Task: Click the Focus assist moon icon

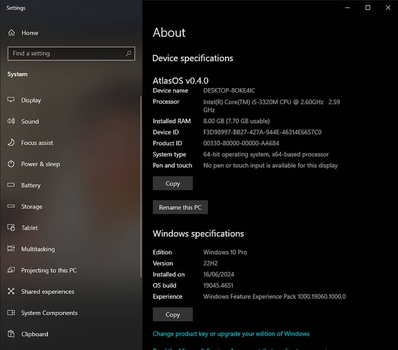Action: tap(11, 143)
